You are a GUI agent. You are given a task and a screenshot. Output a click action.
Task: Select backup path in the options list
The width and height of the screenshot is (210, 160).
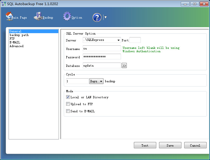click(x=34, y=35)
